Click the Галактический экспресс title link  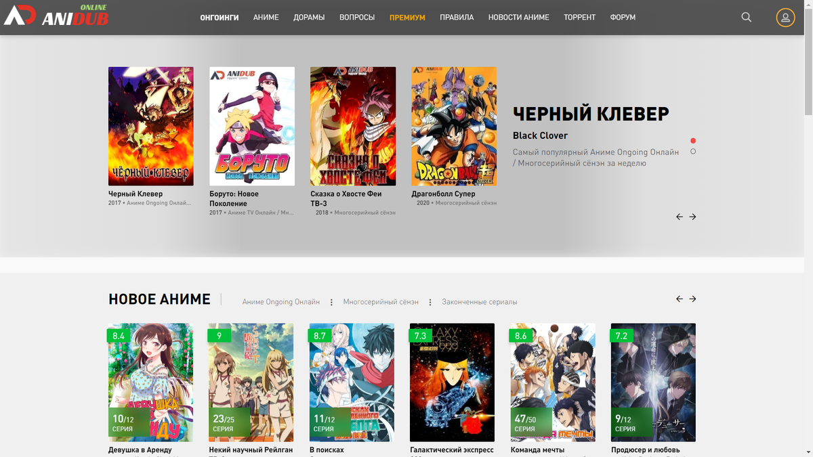(452, 450)
